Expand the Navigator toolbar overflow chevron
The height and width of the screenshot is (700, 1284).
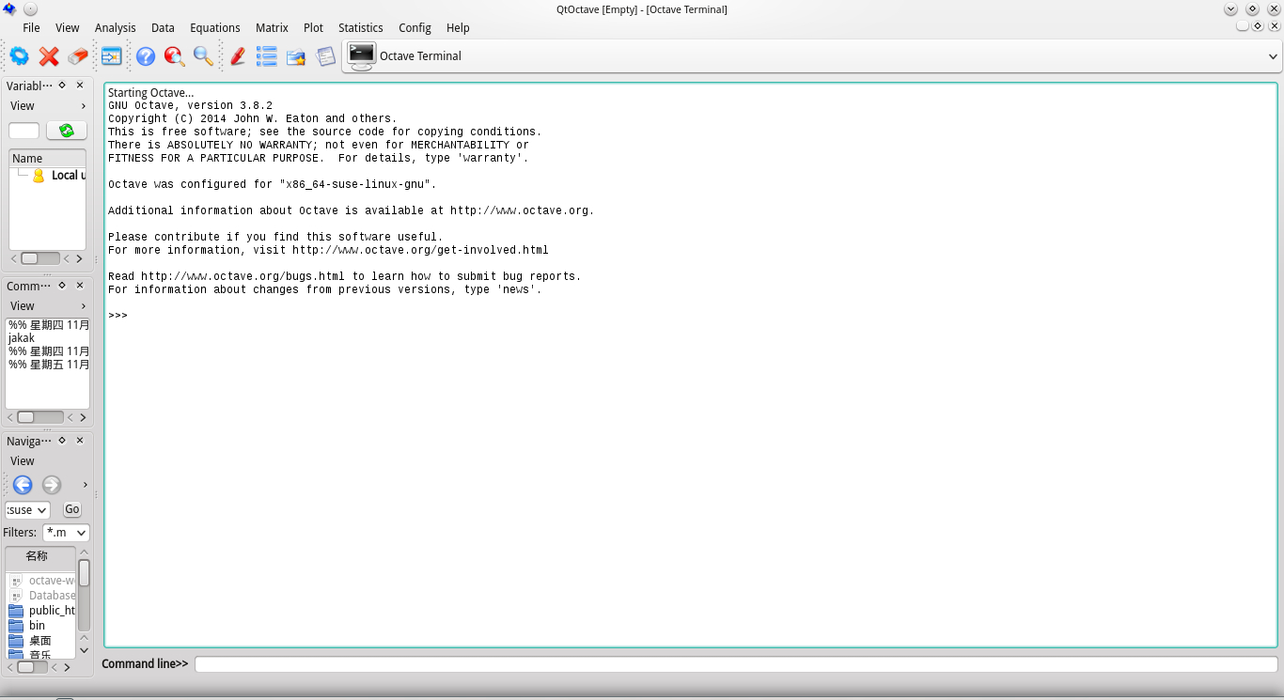[x=85, y=485]
